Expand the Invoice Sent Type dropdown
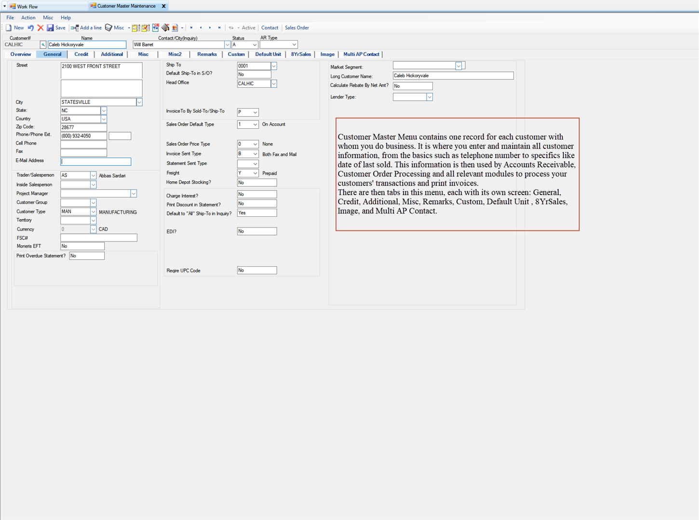Viewport: 699px width, 520px height. (x=255, y=154)
